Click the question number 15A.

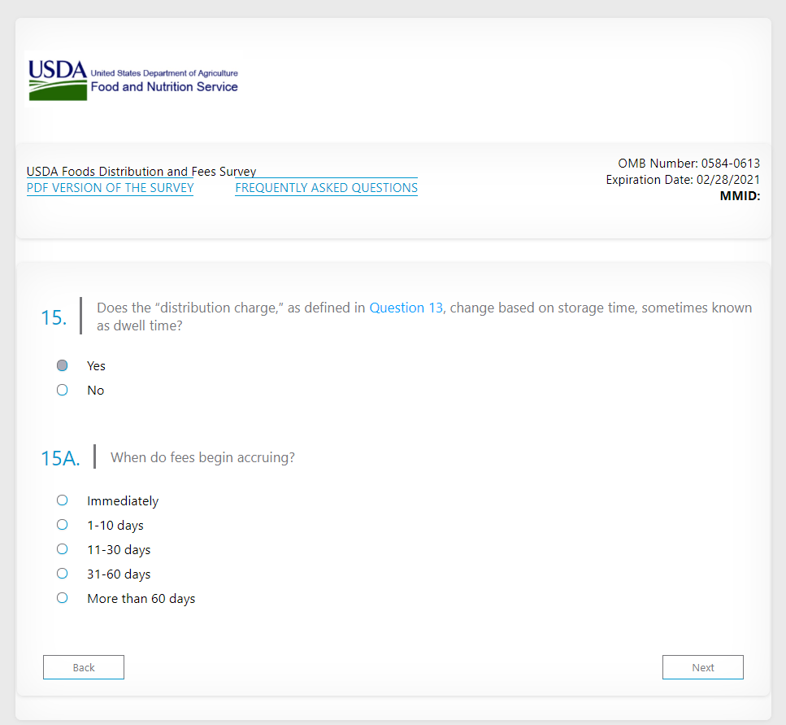[x=60, y=459]
